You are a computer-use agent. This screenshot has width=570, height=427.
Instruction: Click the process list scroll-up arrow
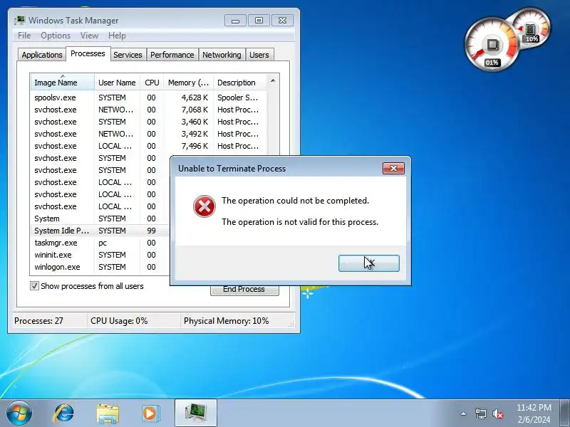(273, 80)
